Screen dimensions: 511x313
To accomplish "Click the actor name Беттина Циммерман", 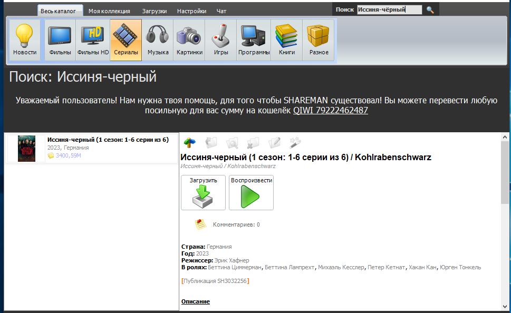I will pyautogui.click(x=234, y=267).
